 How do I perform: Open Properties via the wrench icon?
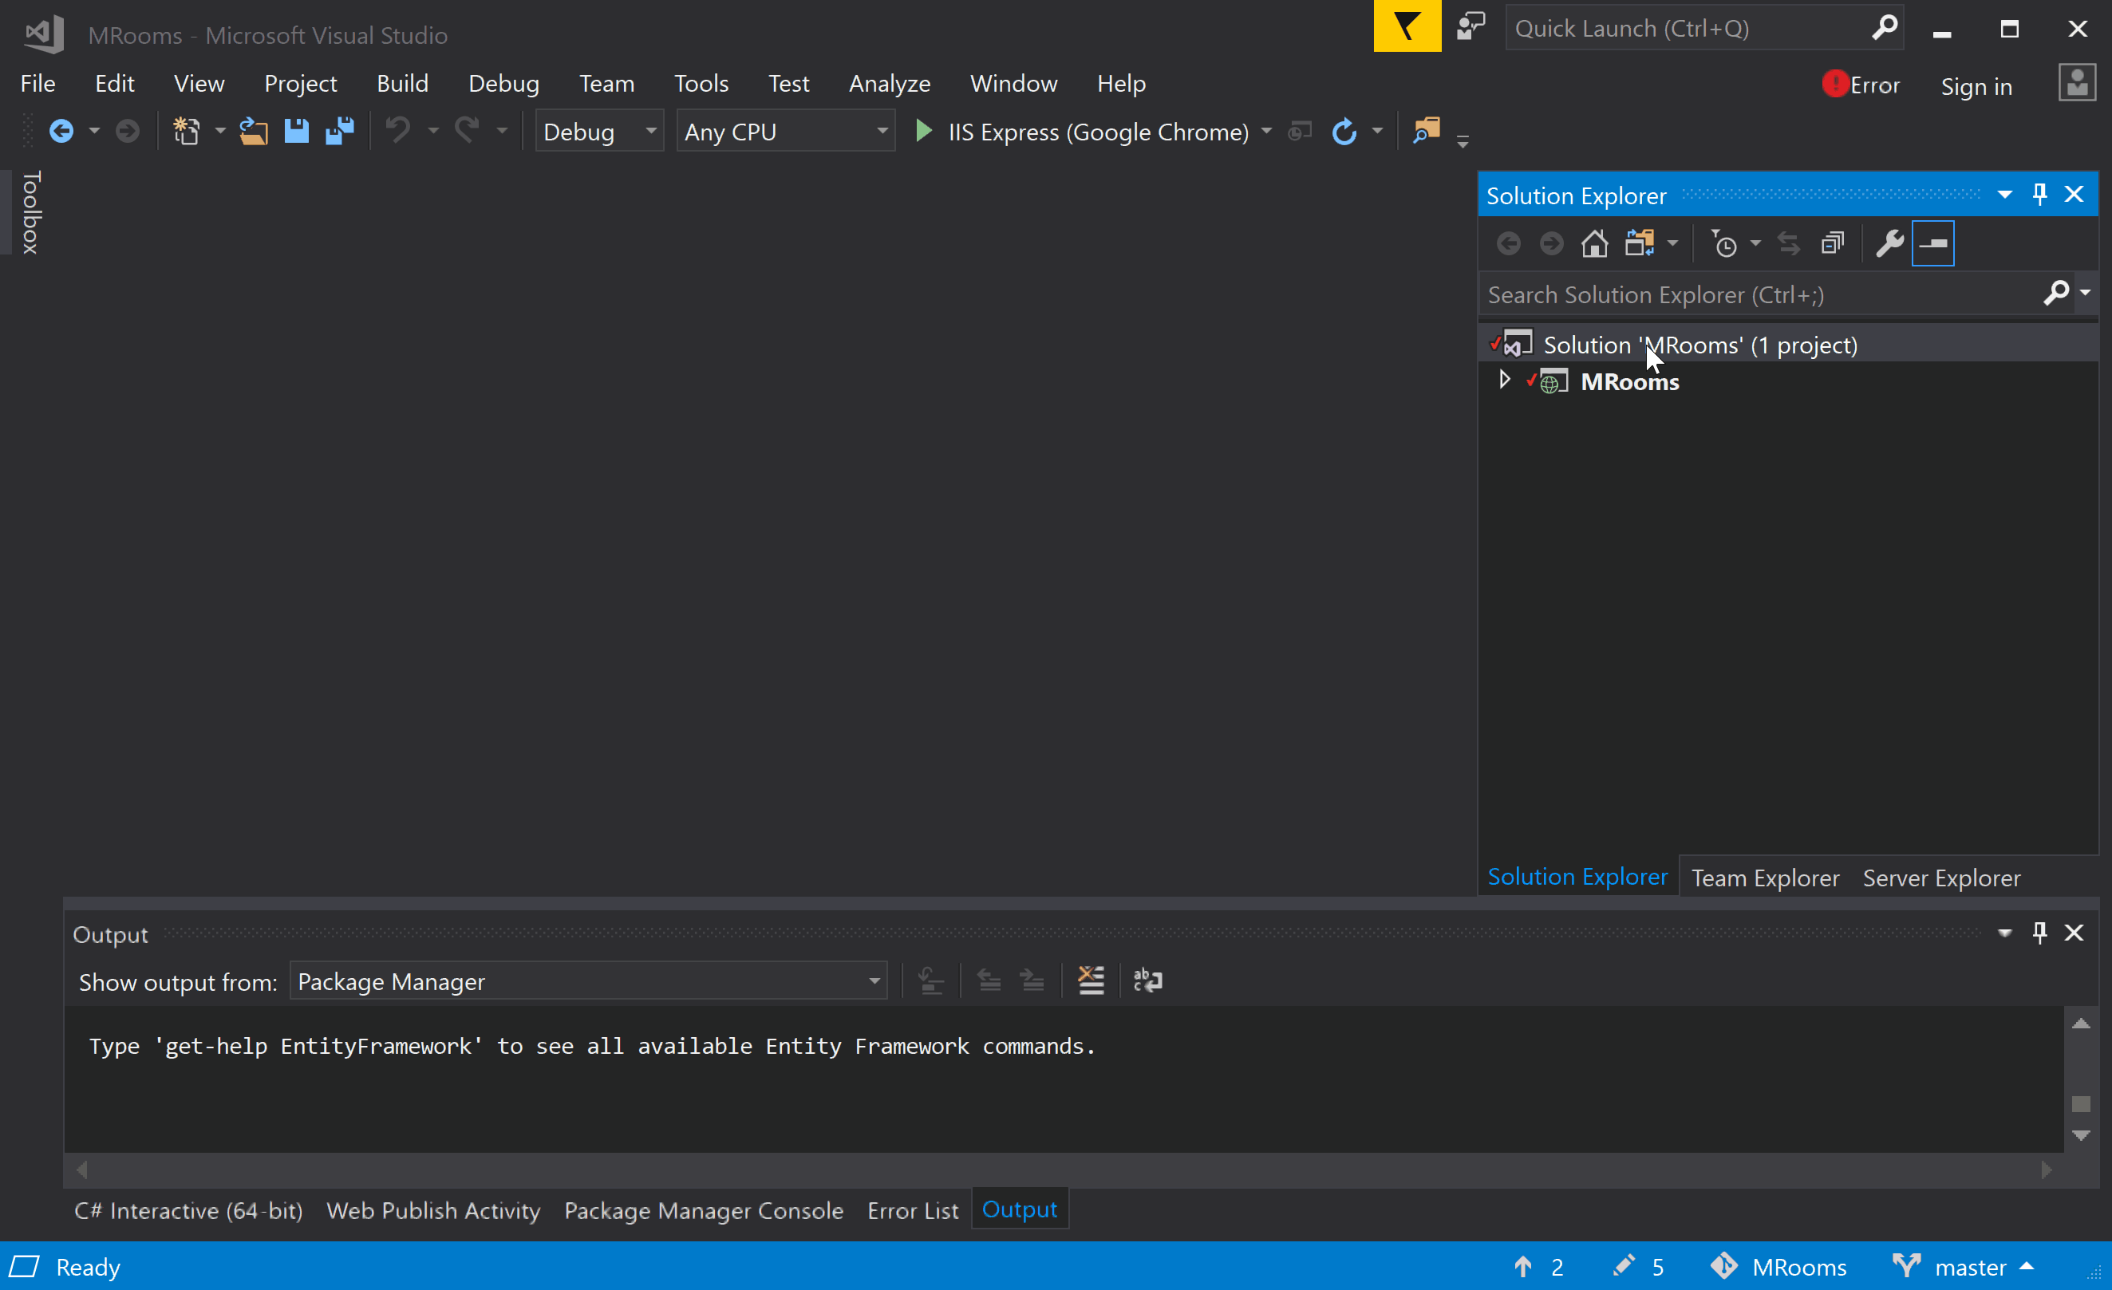coord(1890,244)
